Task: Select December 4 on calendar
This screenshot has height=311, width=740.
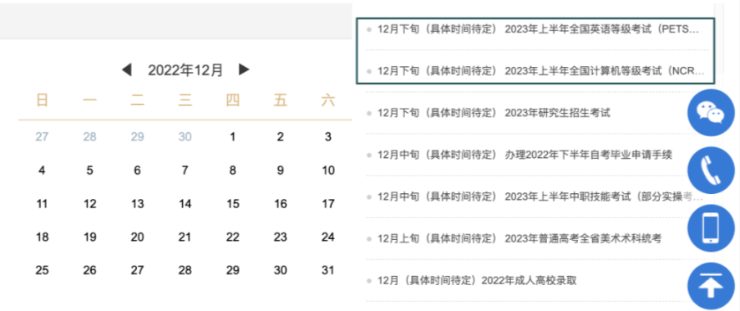Action: (42, 171)
